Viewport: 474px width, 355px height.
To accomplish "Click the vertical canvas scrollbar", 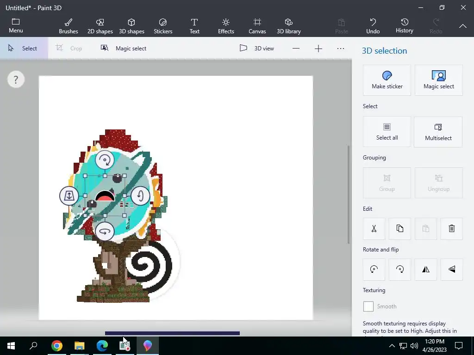I will [x=348, y=195].
